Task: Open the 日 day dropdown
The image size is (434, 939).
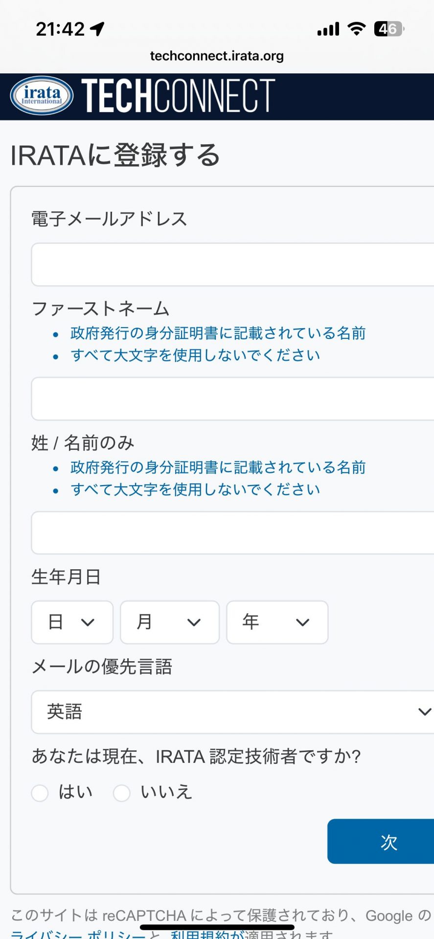Action: point(72,622)
